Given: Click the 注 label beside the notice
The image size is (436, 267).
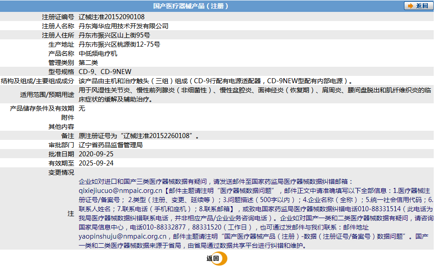Looking at the screenshot, I should tap(70, 214).
